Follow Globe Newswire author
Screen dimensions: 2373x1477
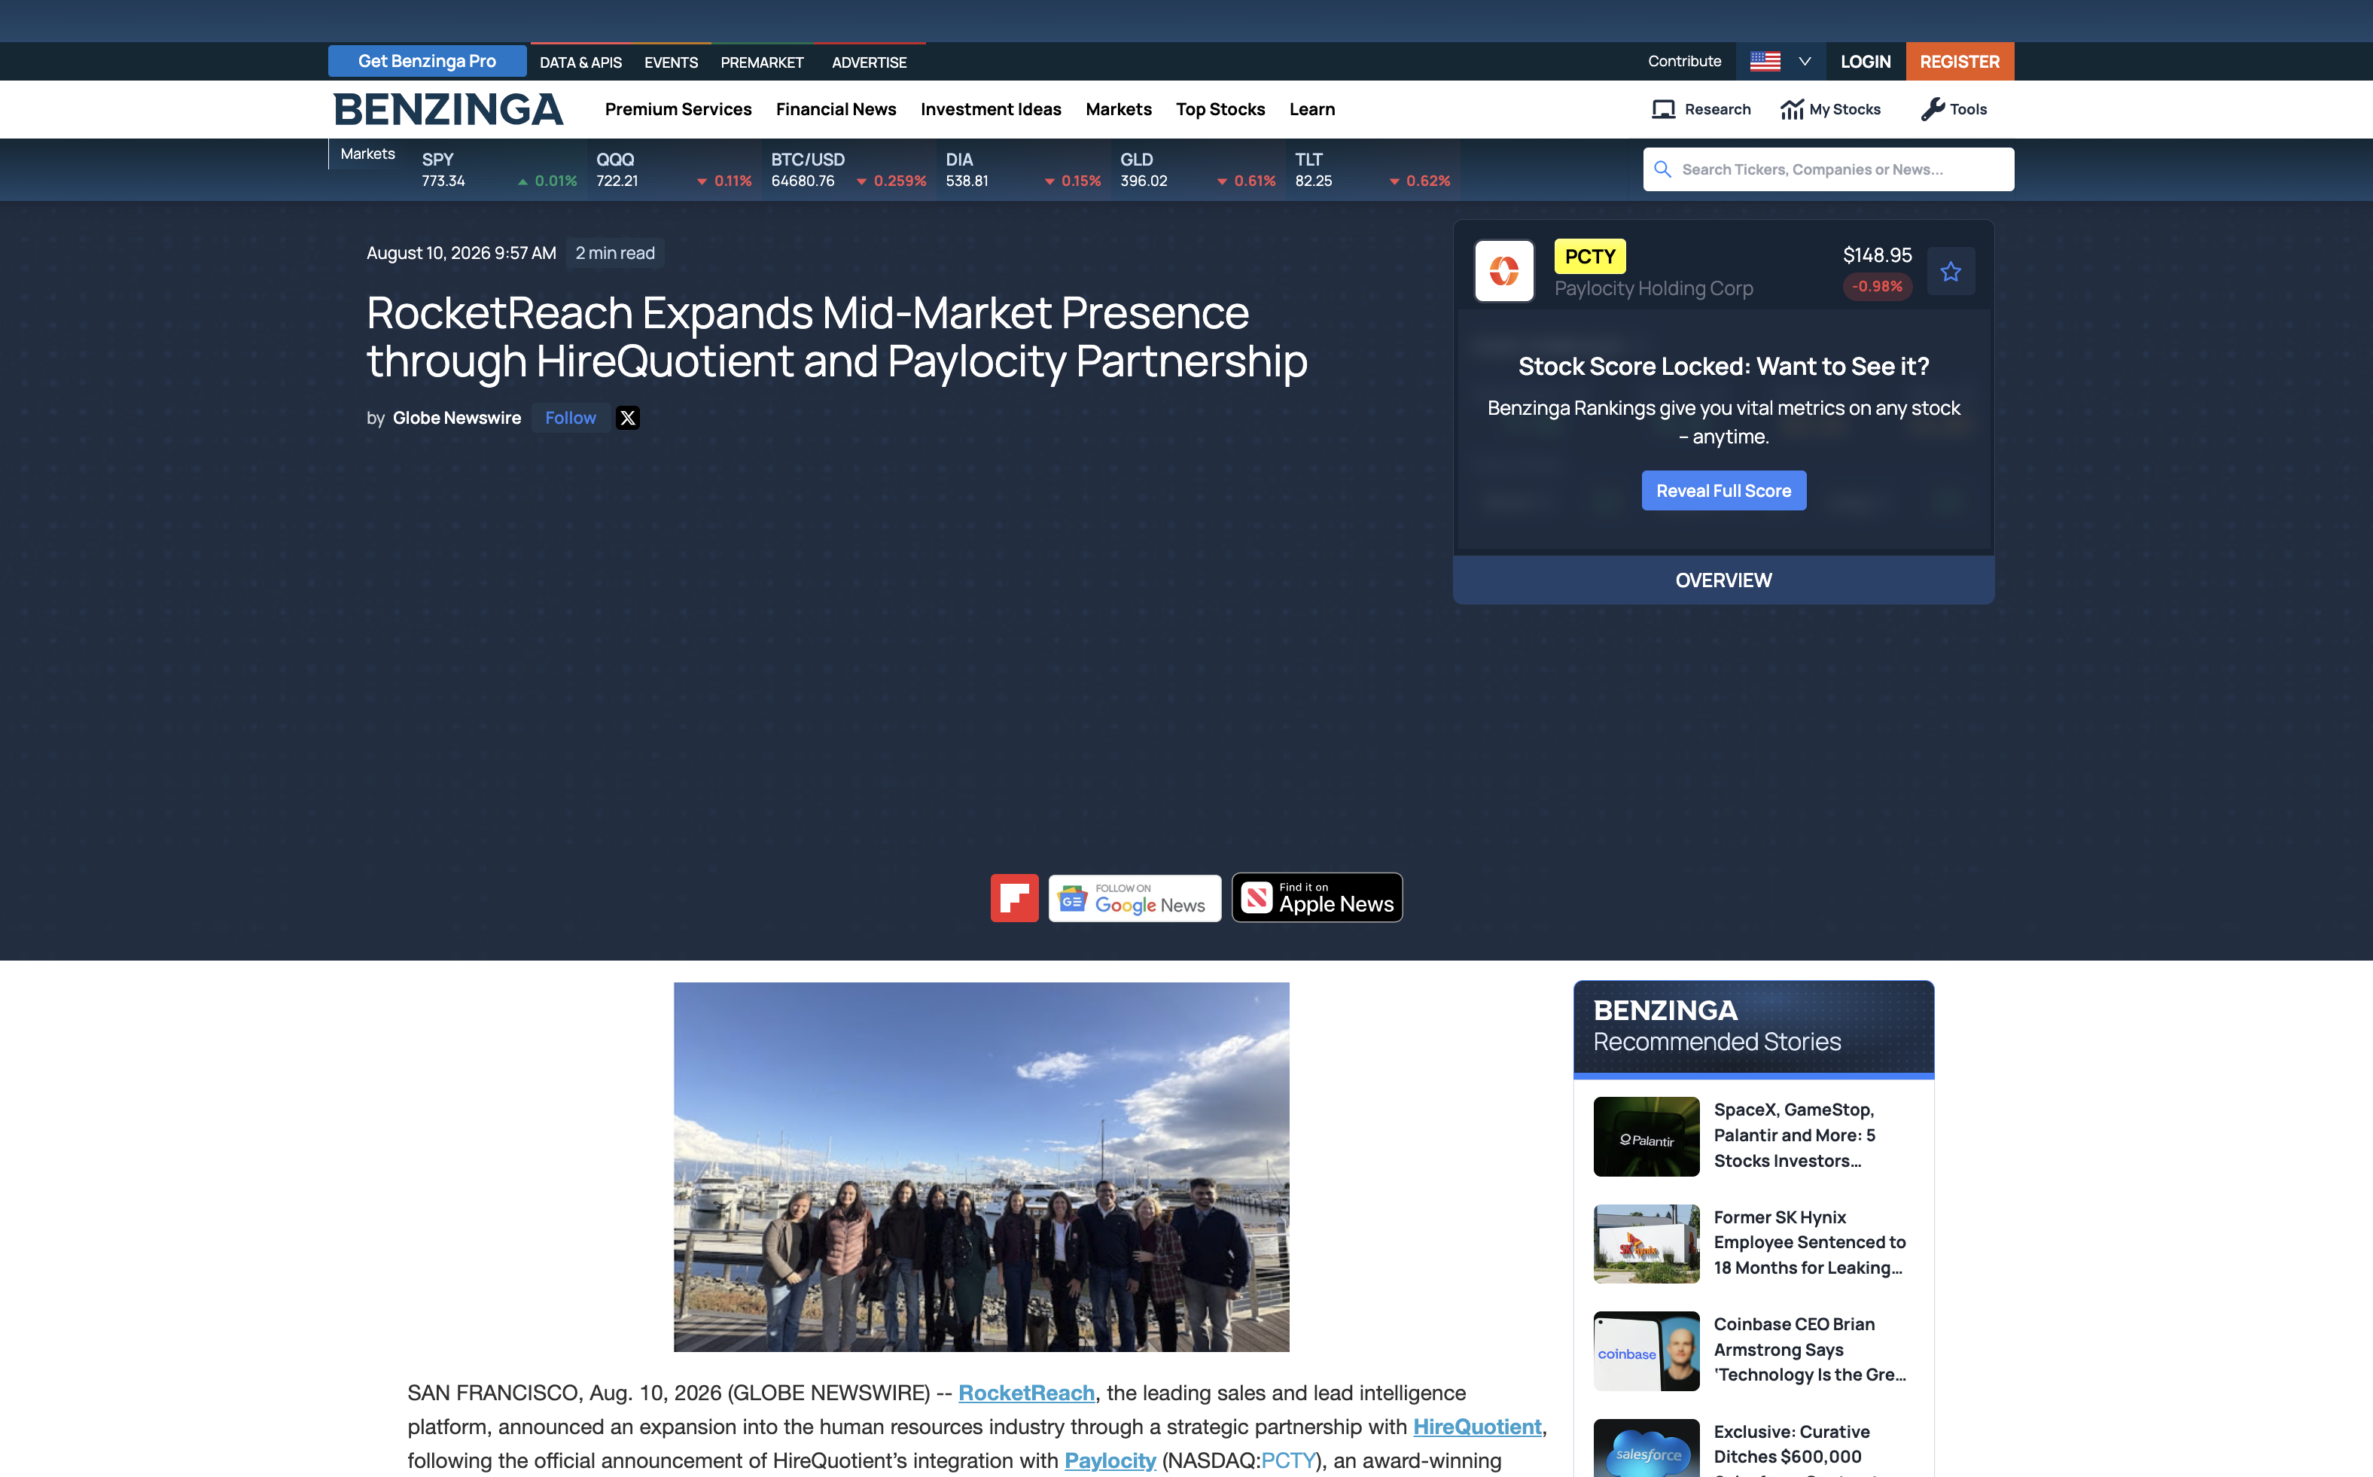(571, 418)
